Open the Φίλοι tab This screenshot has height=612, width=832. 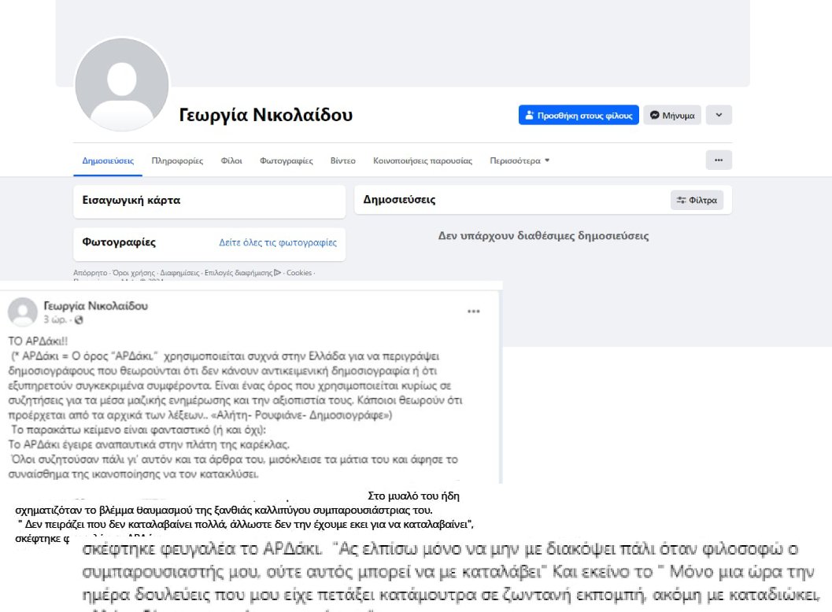(x=231, y=160)
